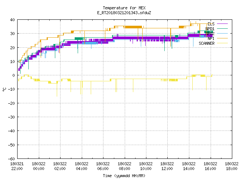Screen dimensions: 239x179
Task: Click the y-axis label -10
Action: click(x=12, y=89)
